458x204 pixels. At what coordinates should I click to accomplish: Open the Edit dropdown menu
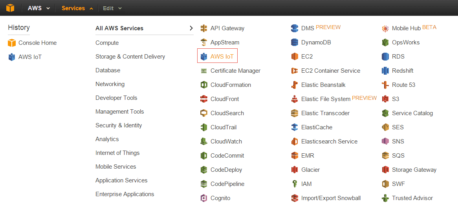tap(112, 8)
